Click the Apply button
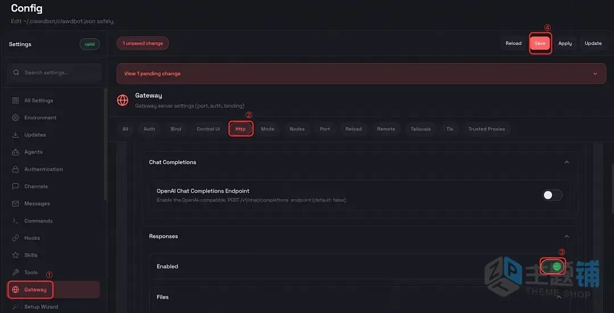The height and width of the screenshot is (313, 614). tap(565, 43)
